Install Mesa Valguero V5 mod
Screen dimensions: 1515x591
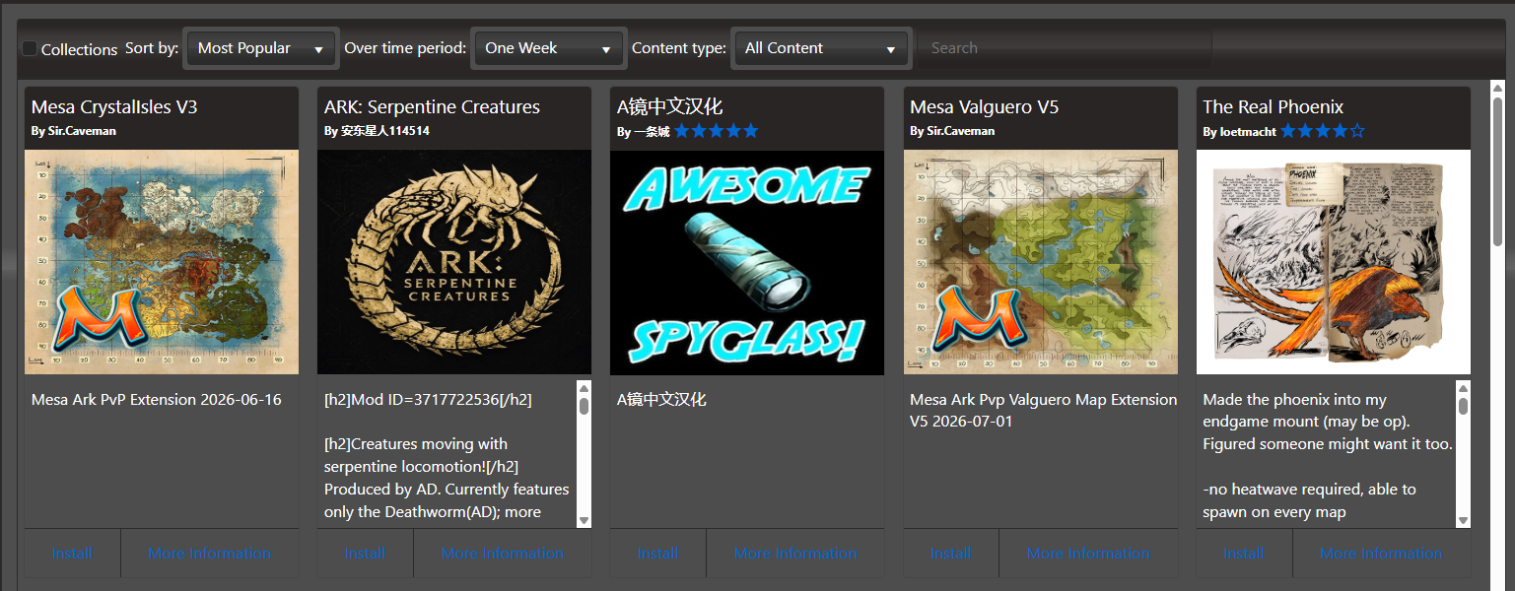(x=950, y=554)
